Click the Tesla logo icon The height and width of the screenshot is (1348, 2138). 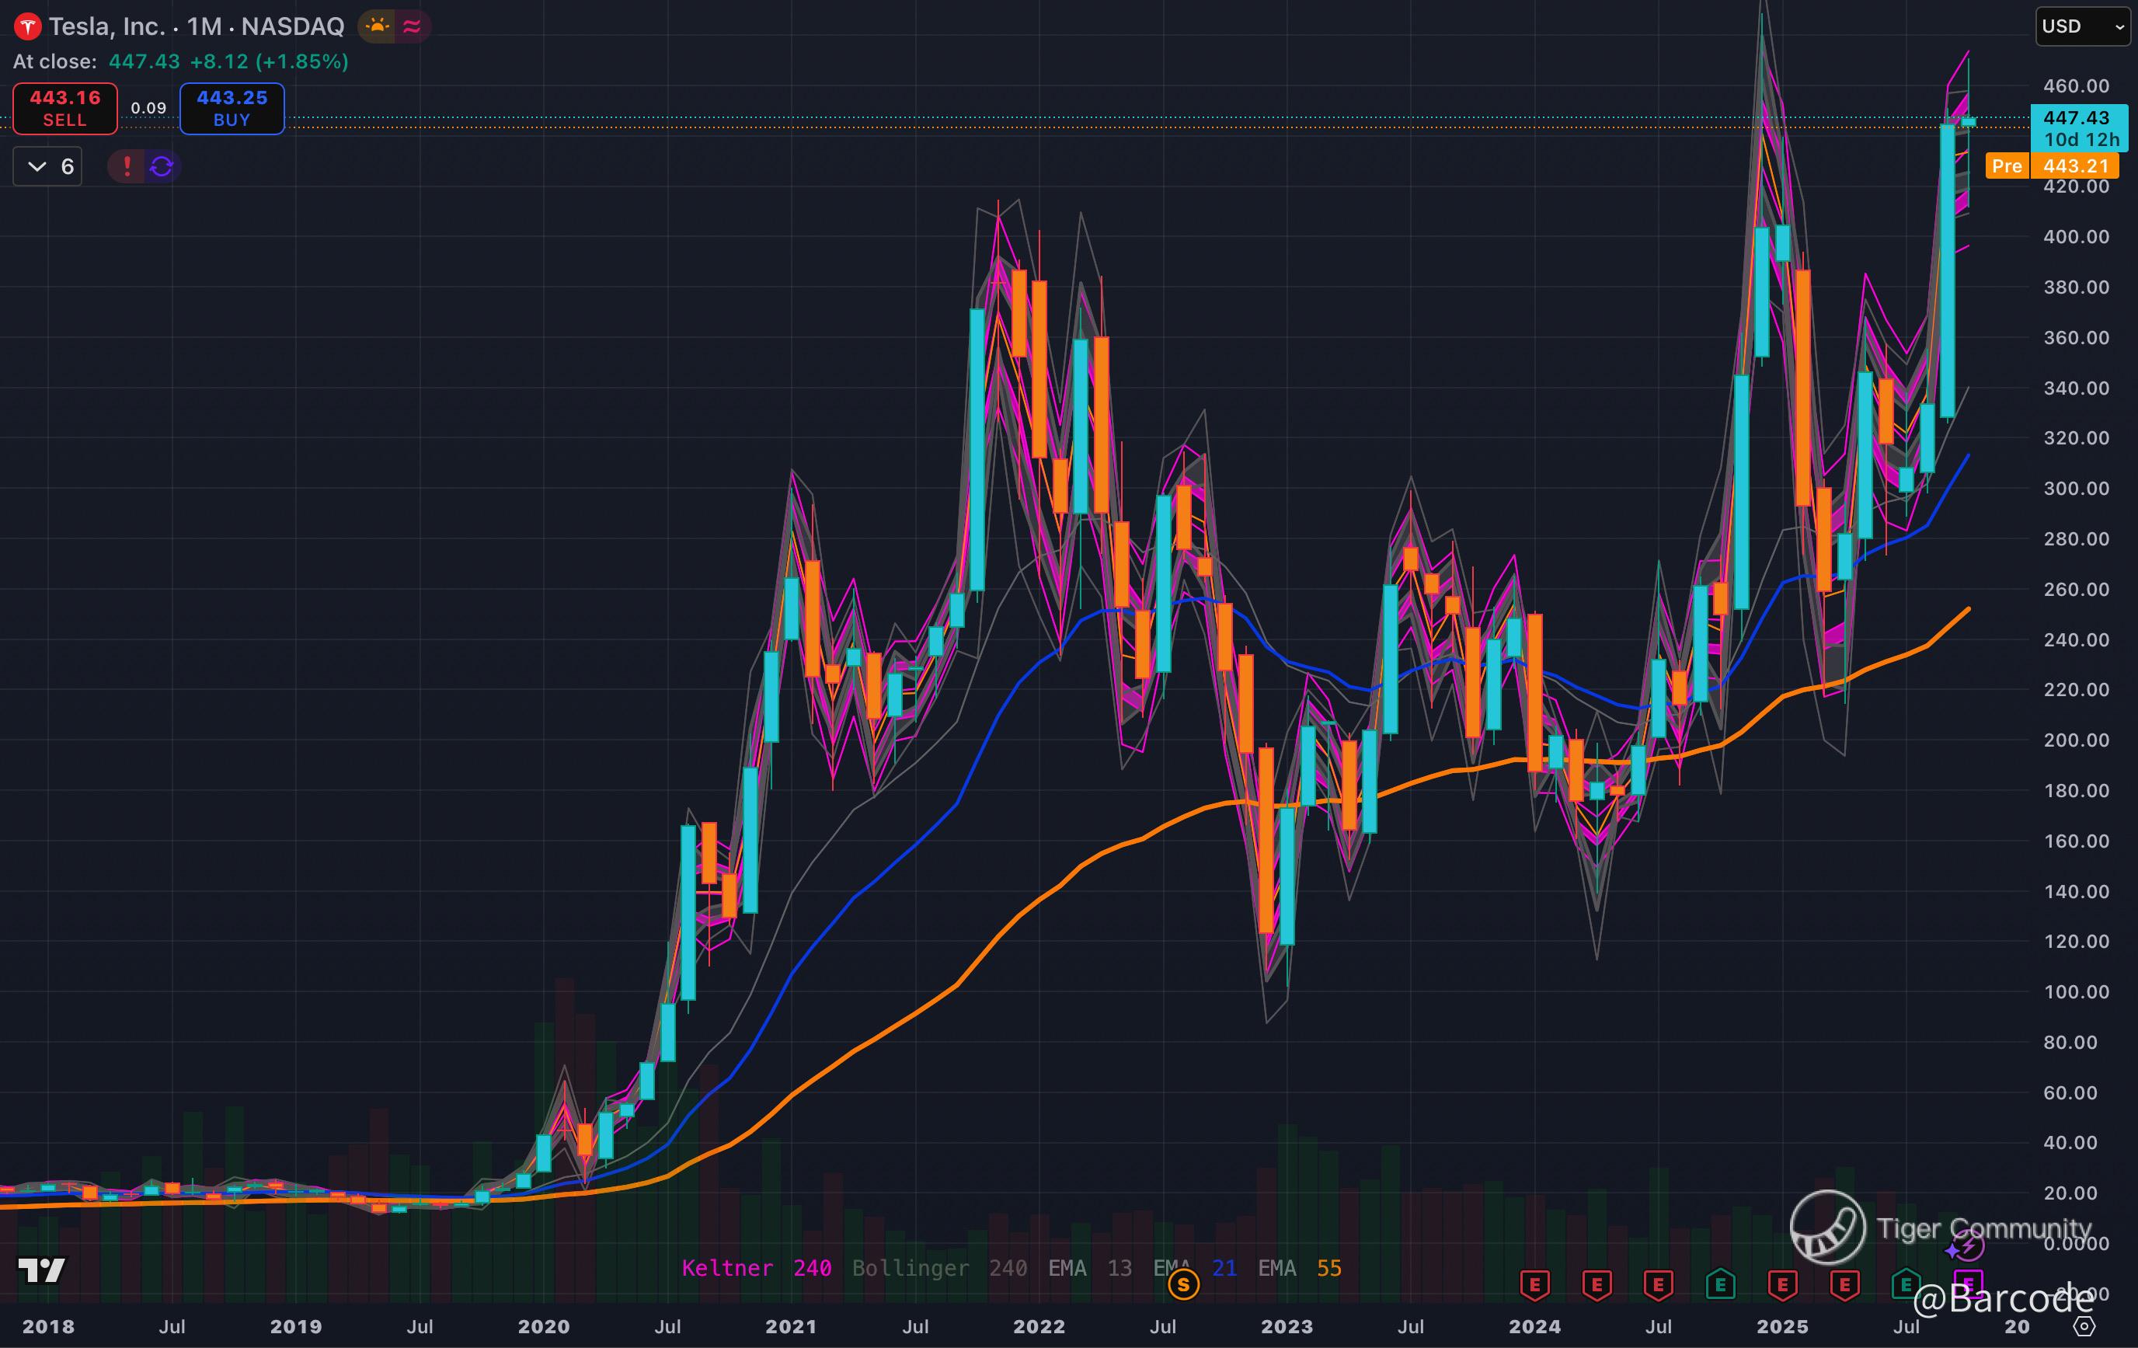(27, 26)
